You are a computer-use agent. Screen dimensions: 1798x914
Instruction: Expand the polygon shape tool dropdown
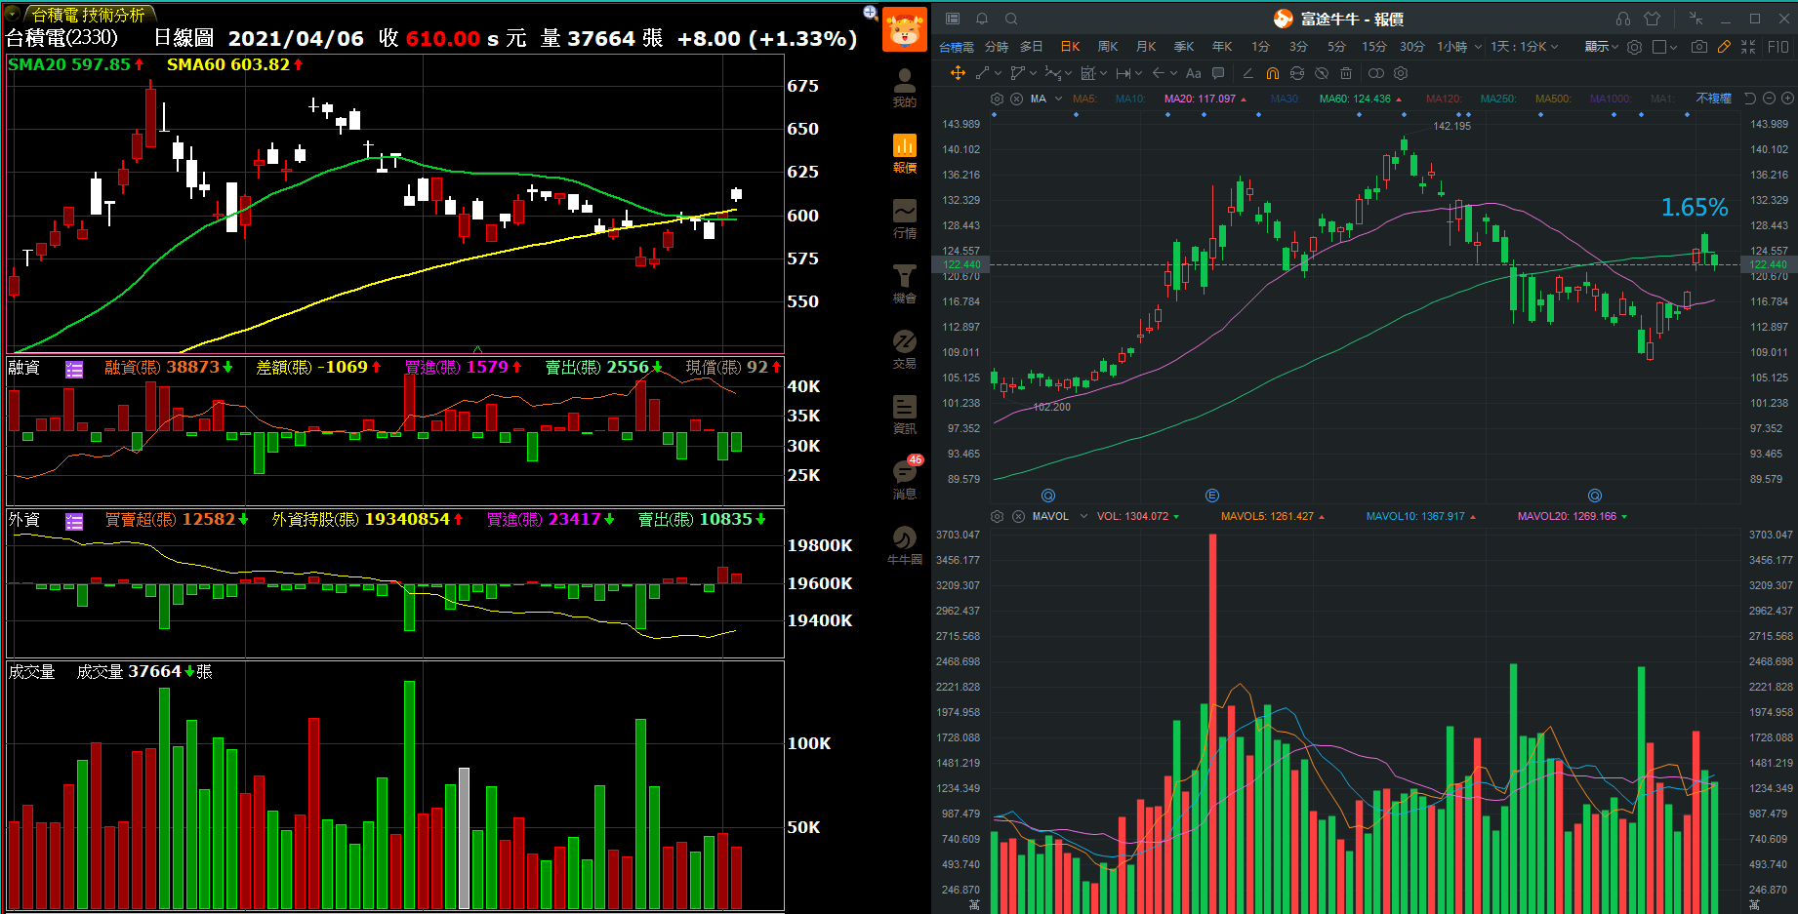(1033, 73)
